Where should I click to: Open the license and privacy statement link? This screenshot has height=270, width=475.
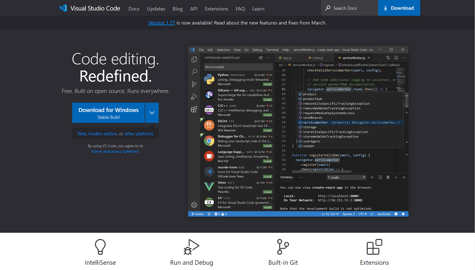coord(115,151)
